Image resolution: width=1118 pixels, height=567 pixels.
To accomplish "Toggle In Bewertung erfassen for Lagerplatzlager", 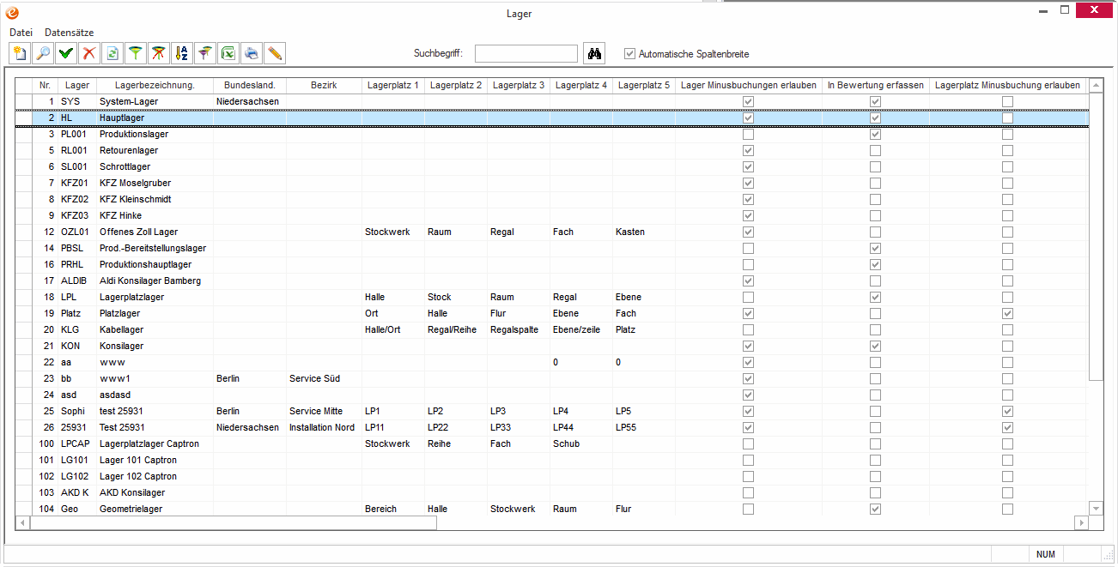I will [x=875, y=297].
